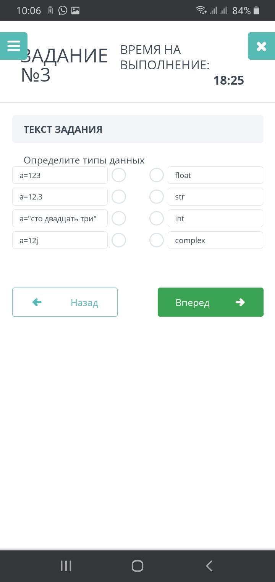This screenshot has width=275, height=582.
Task: Close the task with the X icon
Action: 261,46
